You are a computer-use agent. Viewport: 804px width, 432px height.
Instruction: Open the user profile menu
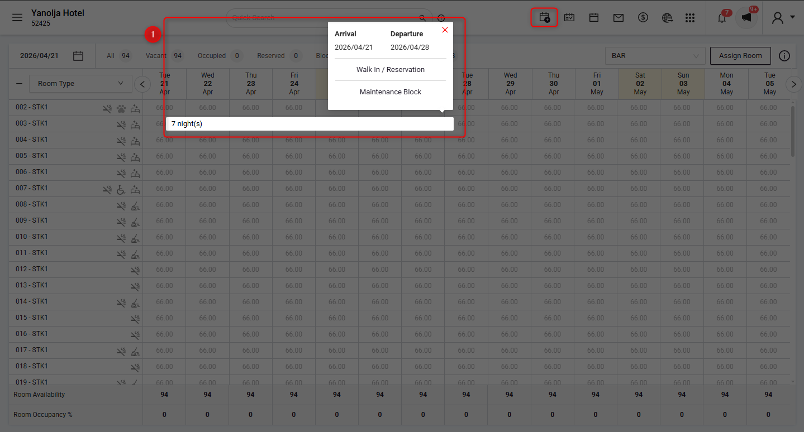(783, 18)
